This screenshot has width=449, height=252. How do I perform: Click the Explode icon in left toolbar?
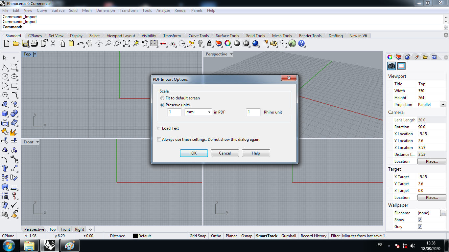[14, 132]
